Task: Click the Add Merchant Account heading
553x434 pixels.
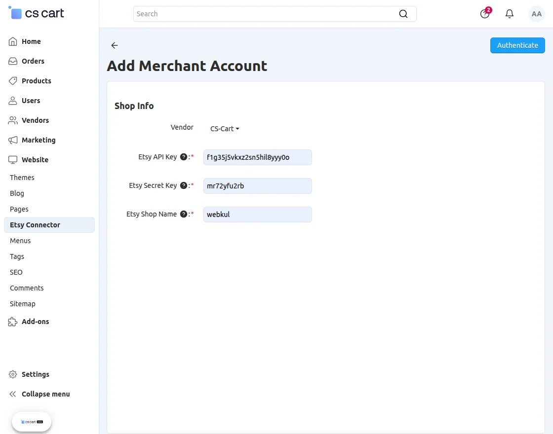Action: (187, 66)
